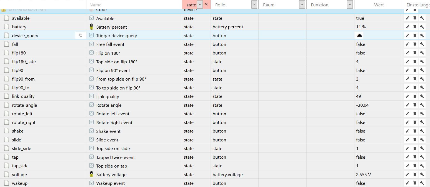Click the role battery.percent
This screenshot has height=187, width=430.
(228, 27)
